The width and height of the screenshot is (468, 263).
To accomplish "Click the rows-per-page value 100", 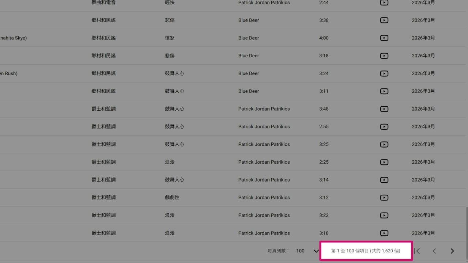I will click(300, 251).
